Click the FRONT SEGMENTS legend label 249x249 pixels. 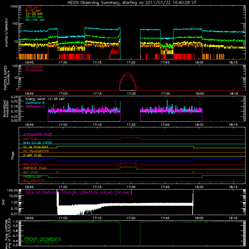pos(43,239)
